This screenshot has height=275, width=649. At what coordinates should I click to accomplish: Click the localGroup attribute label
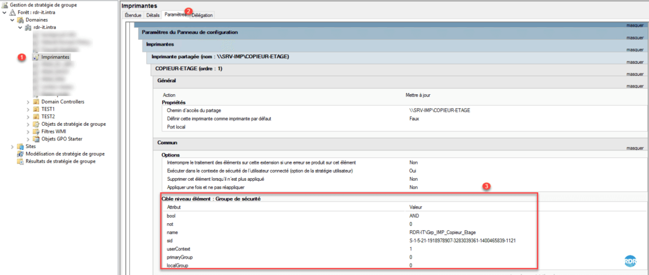[x=177, y=265]
